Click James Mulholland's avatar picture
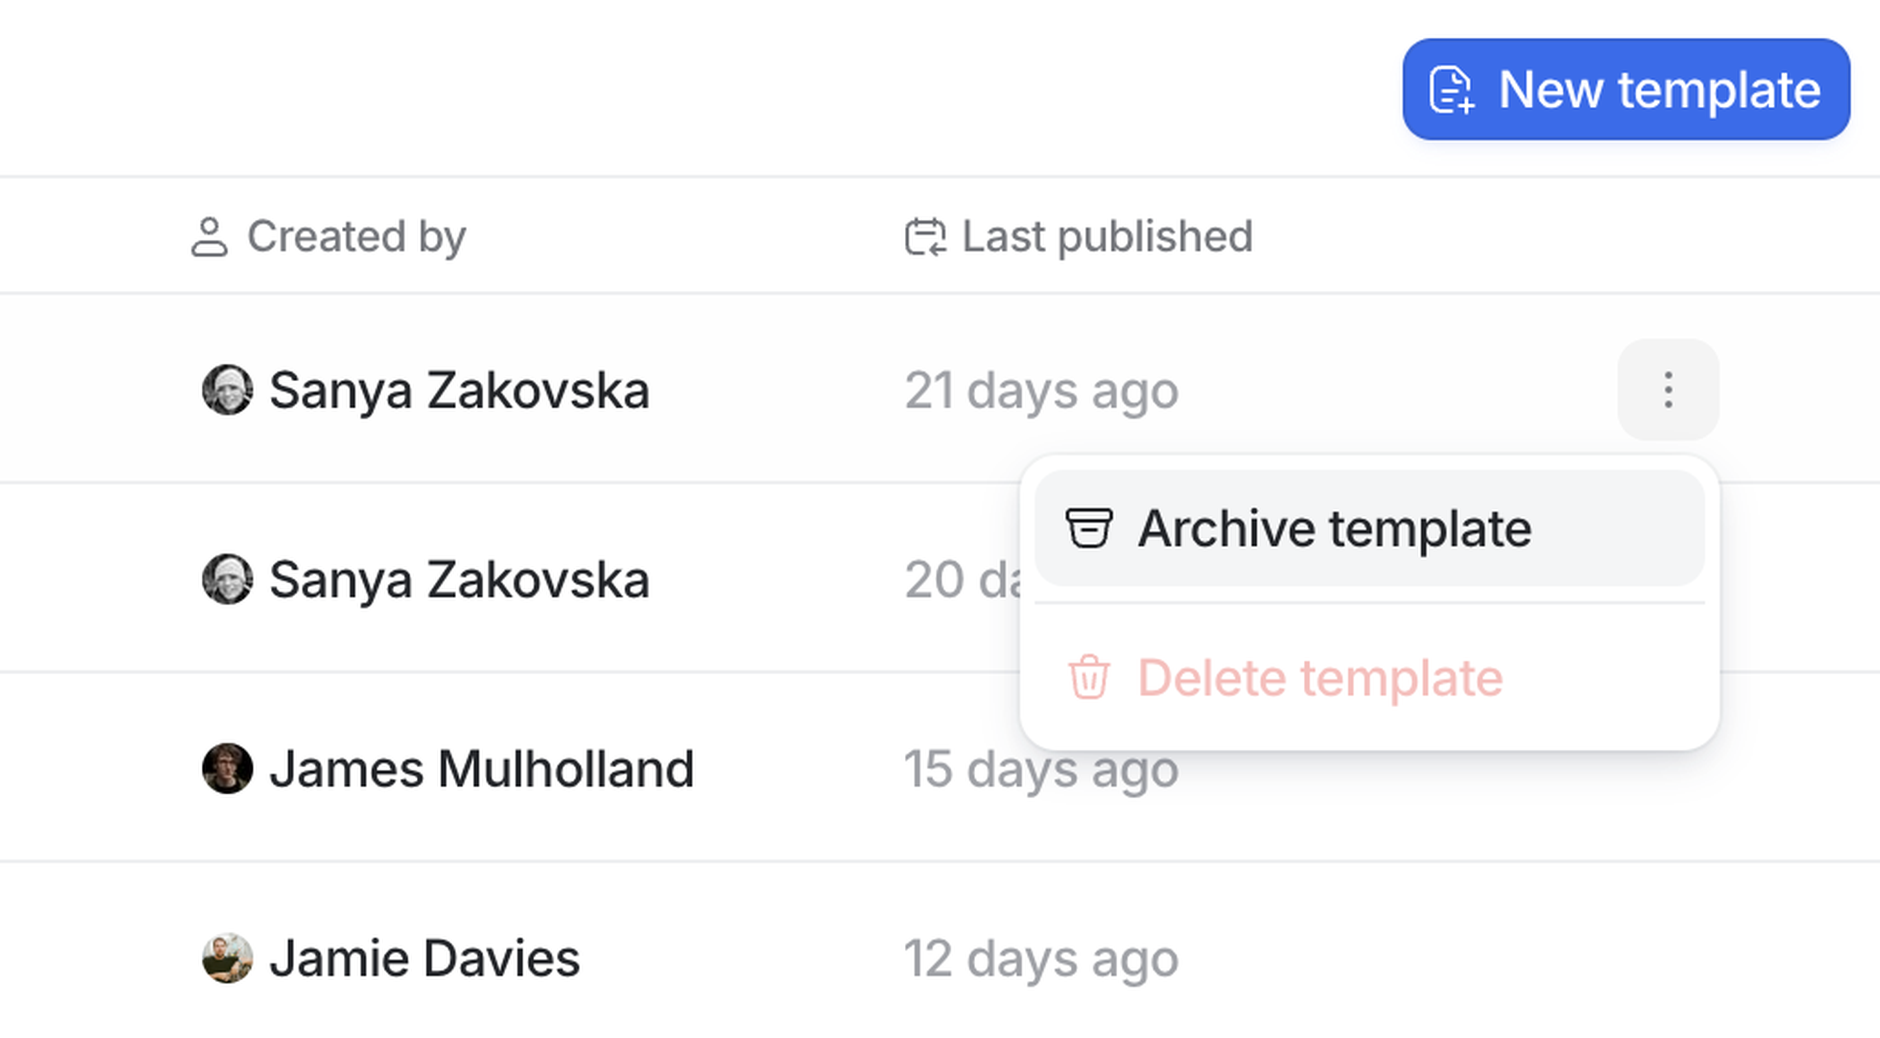The height and width of the screenshot is (1038, 1880). coord(228,768)
